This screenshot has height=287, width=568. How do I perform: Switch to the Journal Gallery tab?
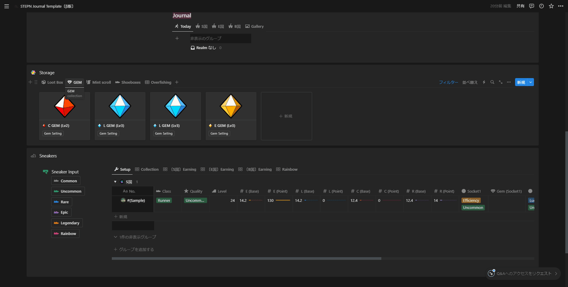pyautogui.click(x=254, y=27)
